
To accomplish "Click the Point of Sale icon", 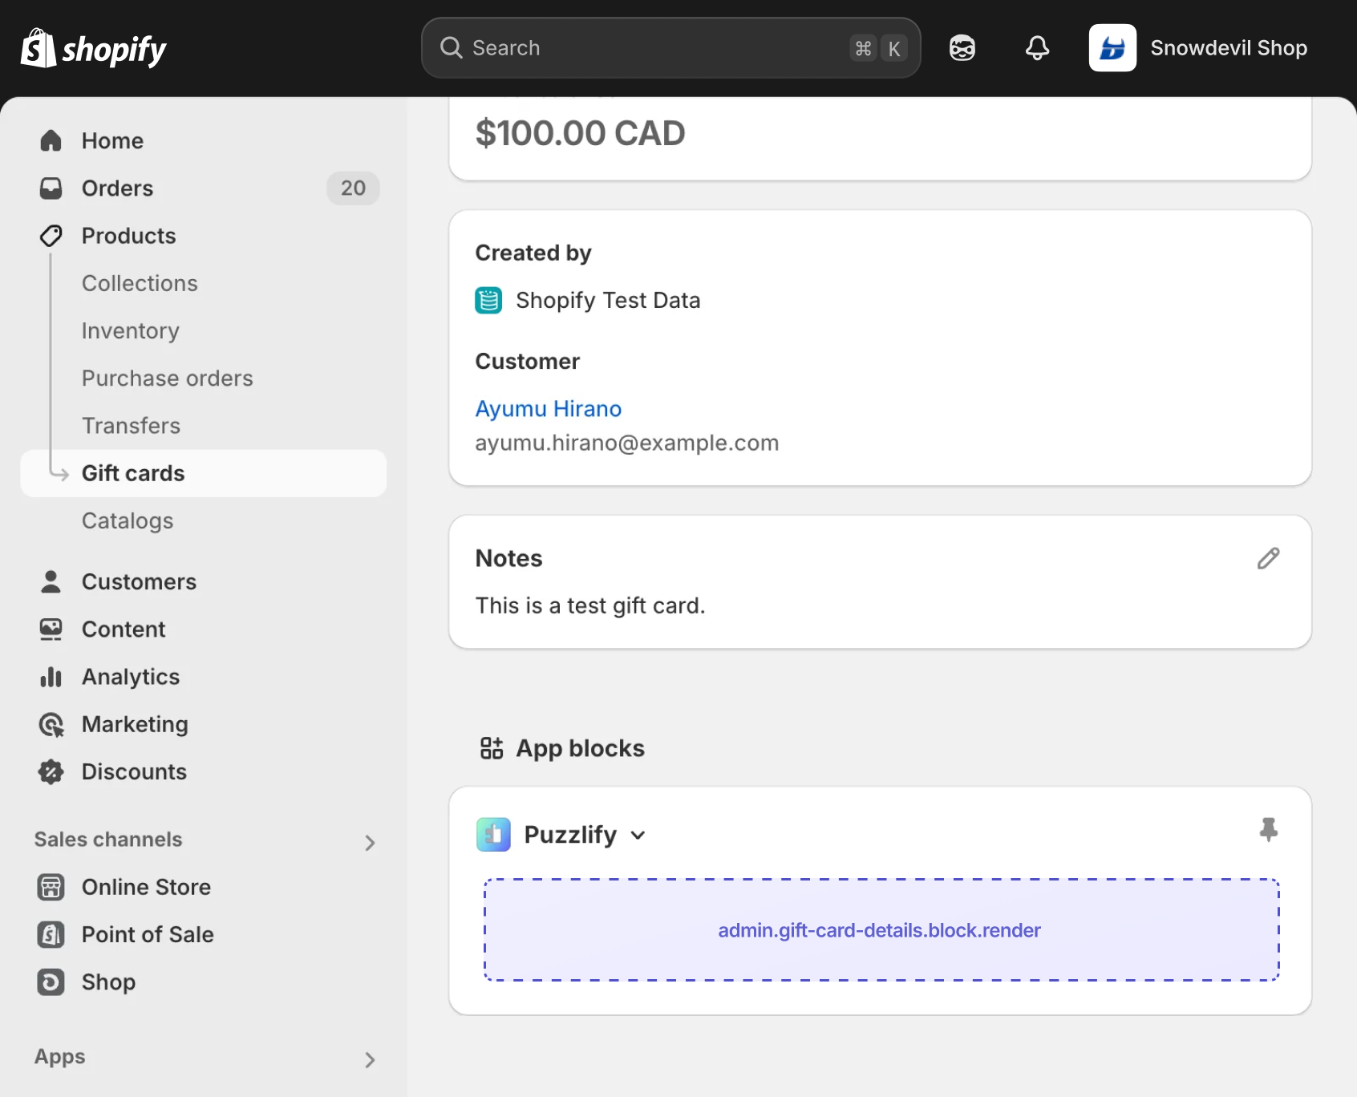I will pyautogui.click(x=51, y=935).
